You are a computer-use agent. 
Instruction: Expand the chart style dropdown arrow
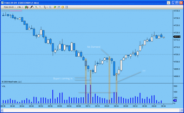pyautogui.click(x=29, y=7)
